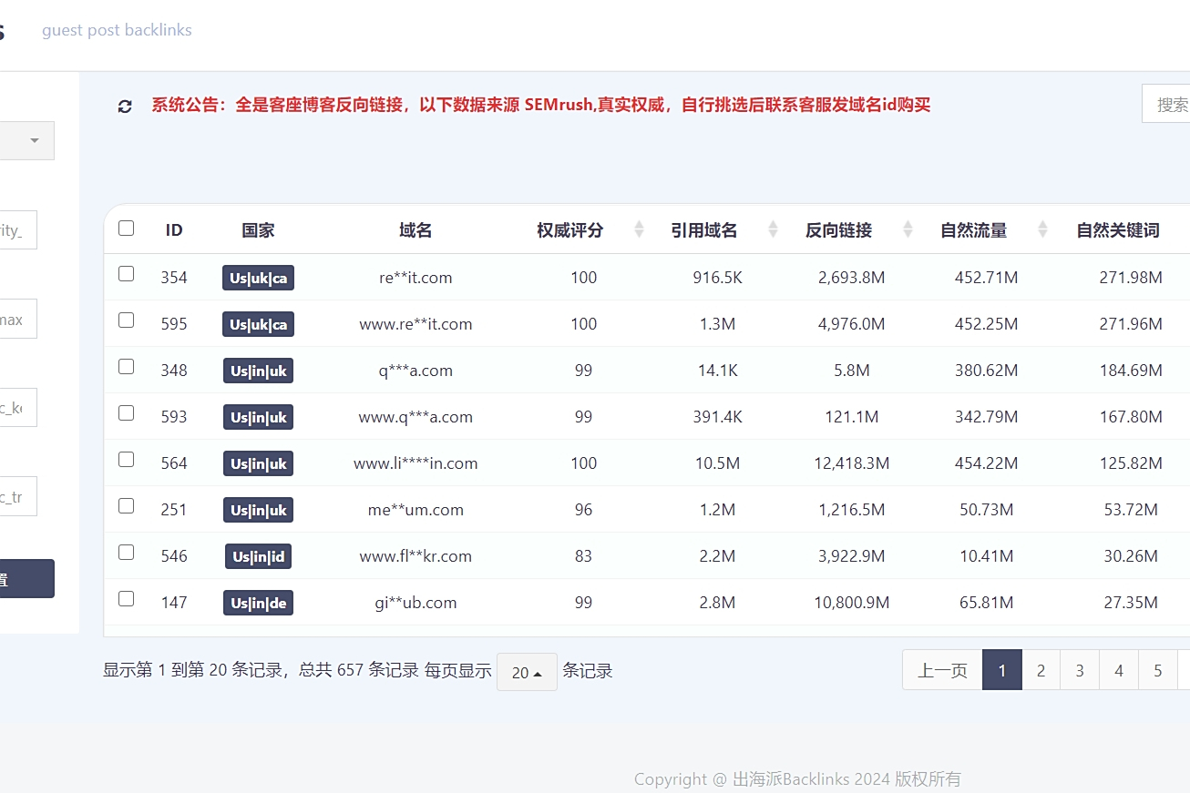Open the 20 records-per-page dropdown
This screenshot has width=1190, height=793.
[x=527, y=672]
